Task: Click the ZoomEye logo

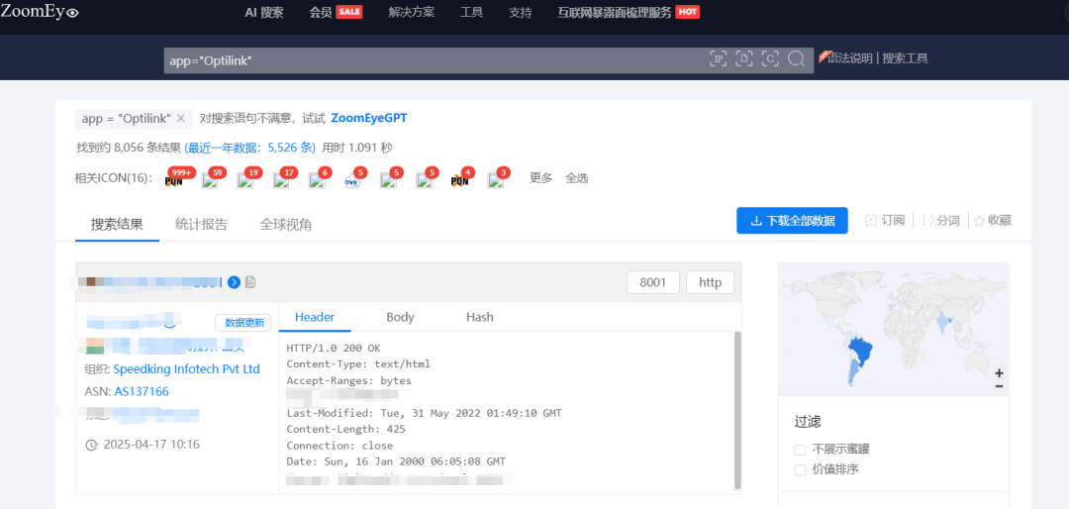Action: (40, 11)
